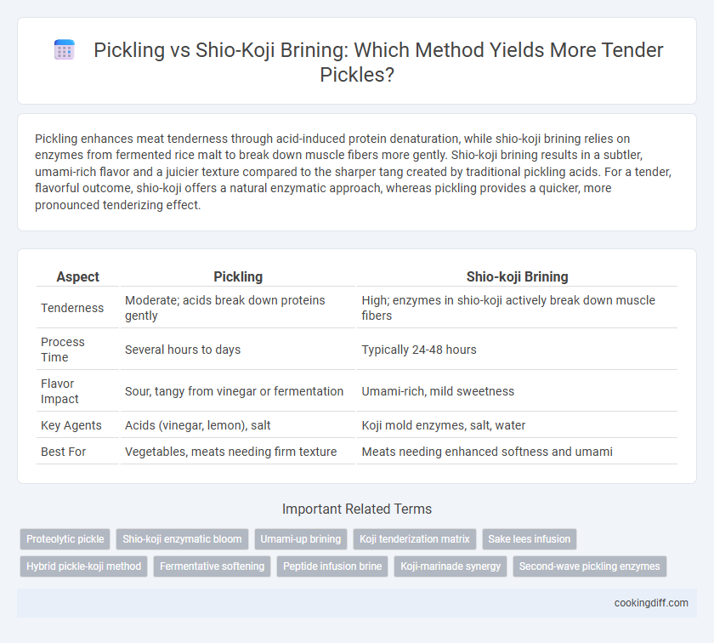This screenshot has height=643, width=714.
Task: Click the calendar icon beside the title
Action: point(65,49)
